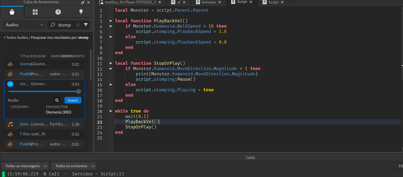403x177 pixels.
Task: Collapse the 'while true do' loop fold arrow
Action: (x=111, y=111)
